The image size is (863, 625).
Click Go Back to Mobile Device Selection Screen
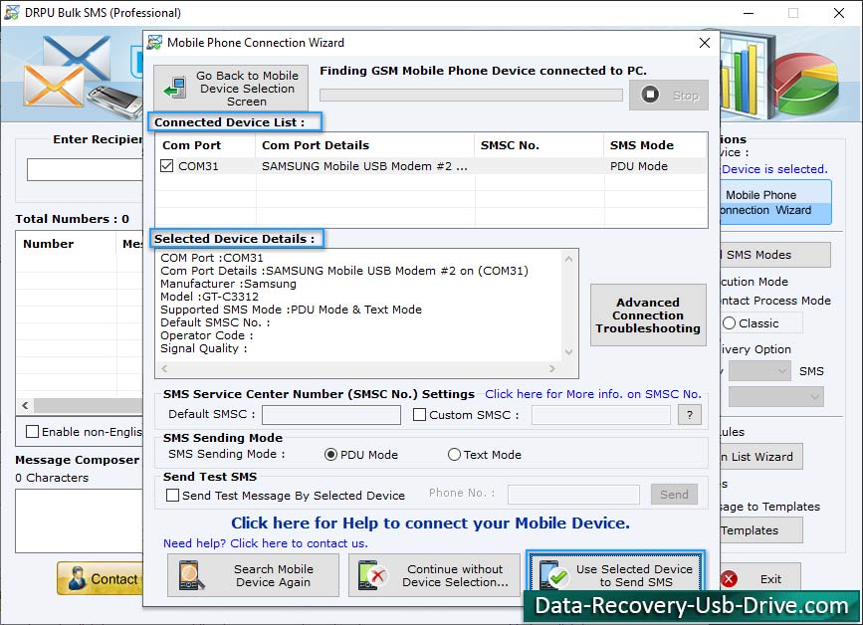tap(231, 88)
